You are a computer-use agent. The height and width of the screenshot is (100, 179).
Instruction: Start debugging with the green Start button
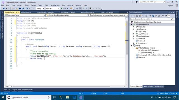click(64, 9)
